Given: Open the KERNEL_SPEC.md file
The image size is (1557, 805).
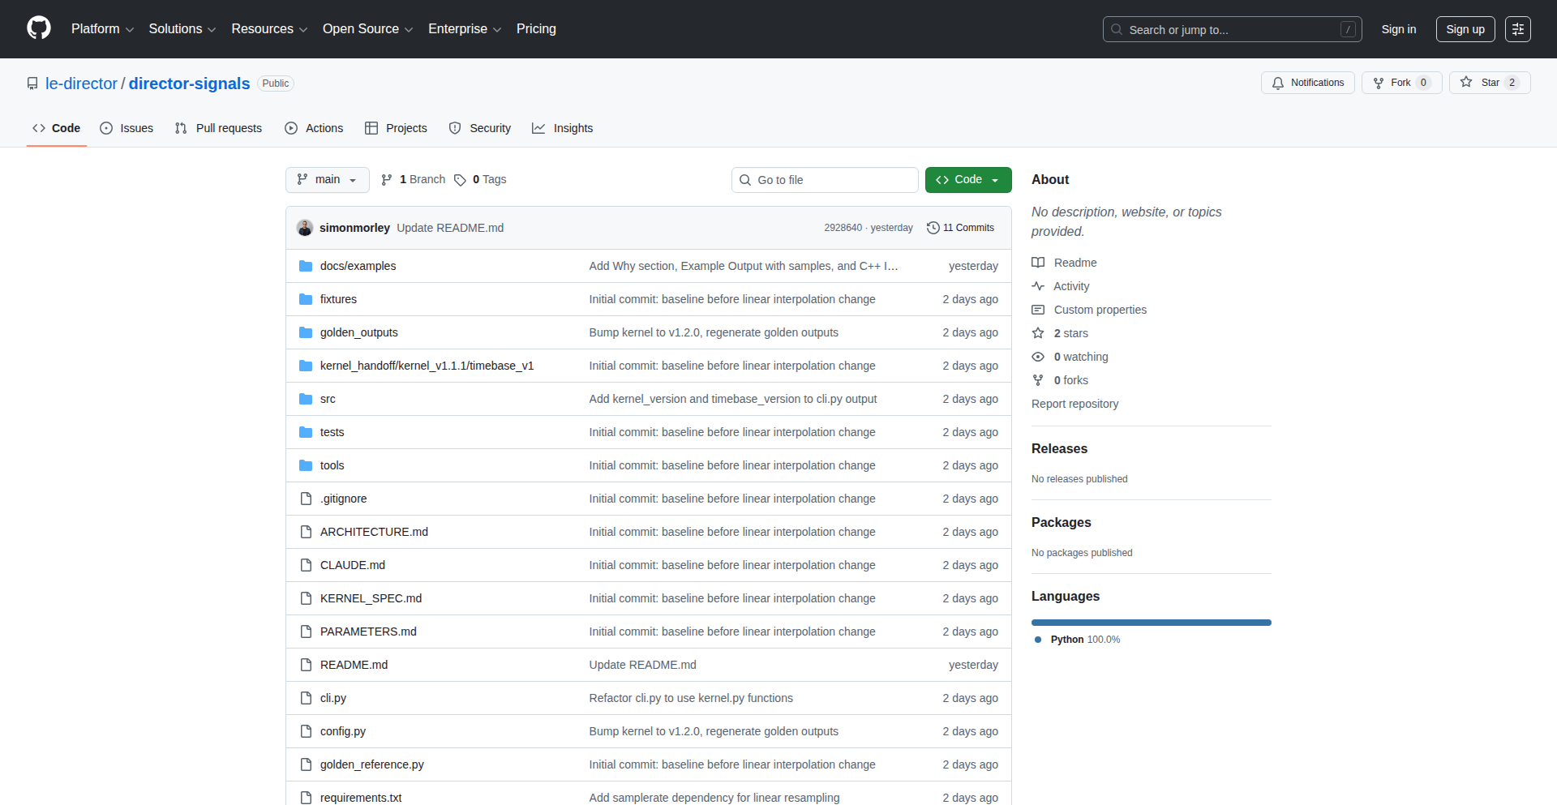Looking at the screenshot, I should 371,598.
